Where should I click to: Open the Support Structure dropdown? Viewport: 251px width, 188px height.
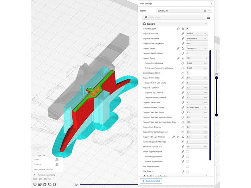click(x=197, y=34)
